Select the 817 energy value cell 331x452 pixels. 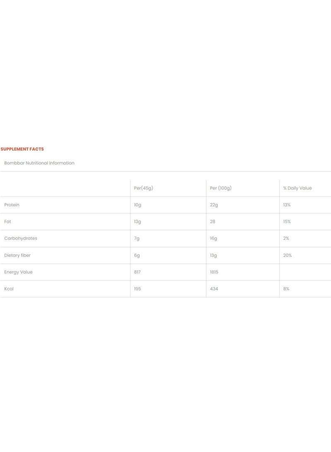pyautogui.click(x=137, y=272)
